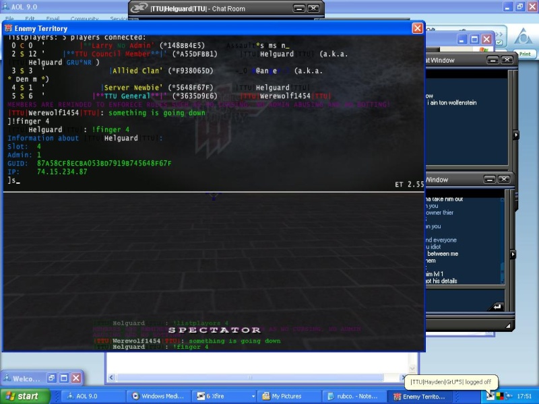Close the lower Xfire chat Window
Viewport: 539px width, 404px height.
tap(504, 179)
